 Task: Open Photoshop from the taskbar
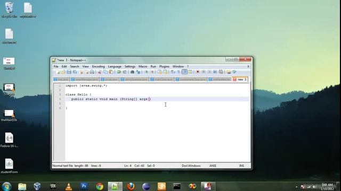tap(84, 186)
